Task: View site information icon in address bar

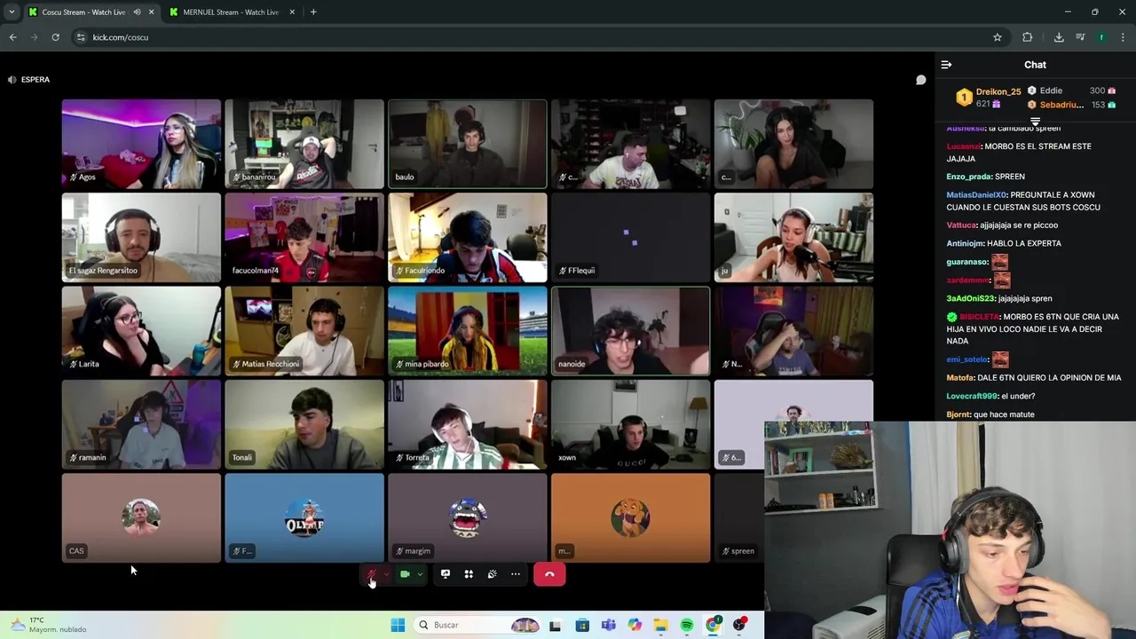Action: (x=81, y=37)
